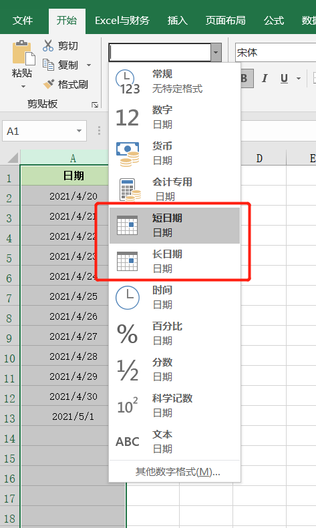The width and height of the screenshot is (316, 528).
Task: Switch to the 插入 ribbon tab
Action: pyautogui.click(x=178, y=21)
